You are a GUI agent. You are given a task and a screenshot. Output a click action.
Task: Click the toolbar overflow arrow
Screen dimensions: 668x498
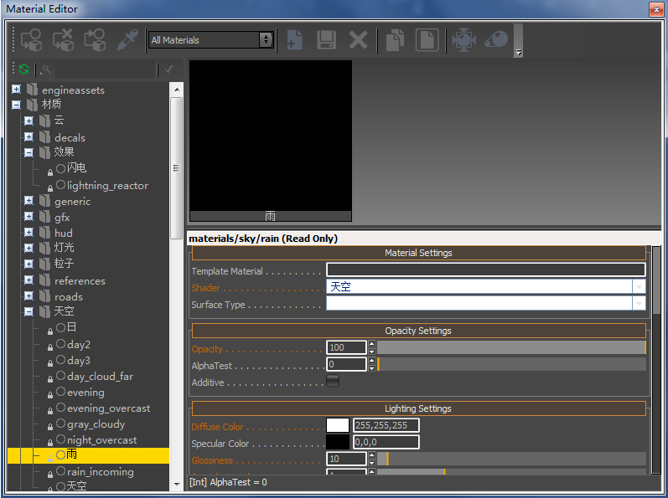pyautogui.click(x=519, y=53)
